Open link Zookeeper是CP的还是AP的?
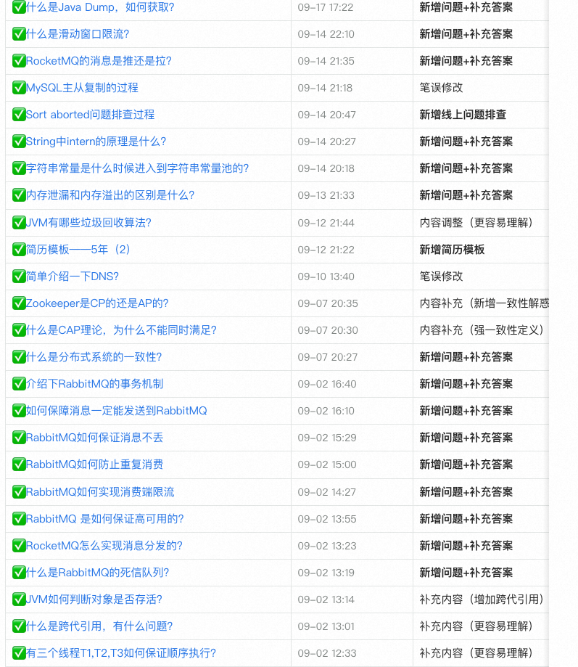This screenshot has width=578, height=667. [97, 303]
